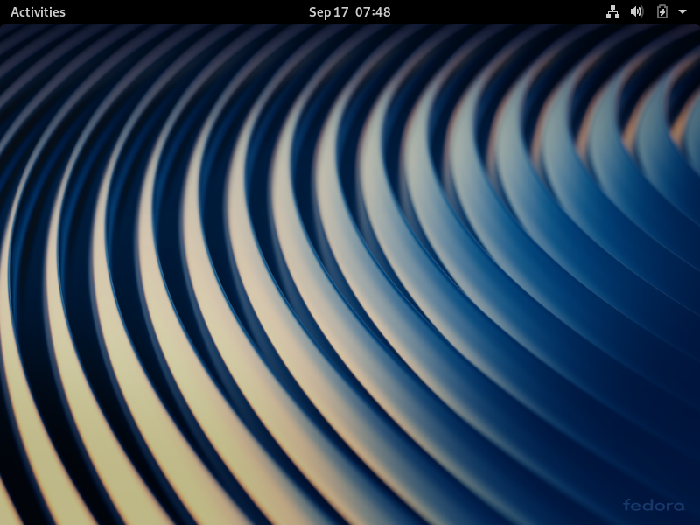Image resolution: width=700 pixels, height=525 pixels.
Task: Click the battery charging icon
Action: click(661, 12)
